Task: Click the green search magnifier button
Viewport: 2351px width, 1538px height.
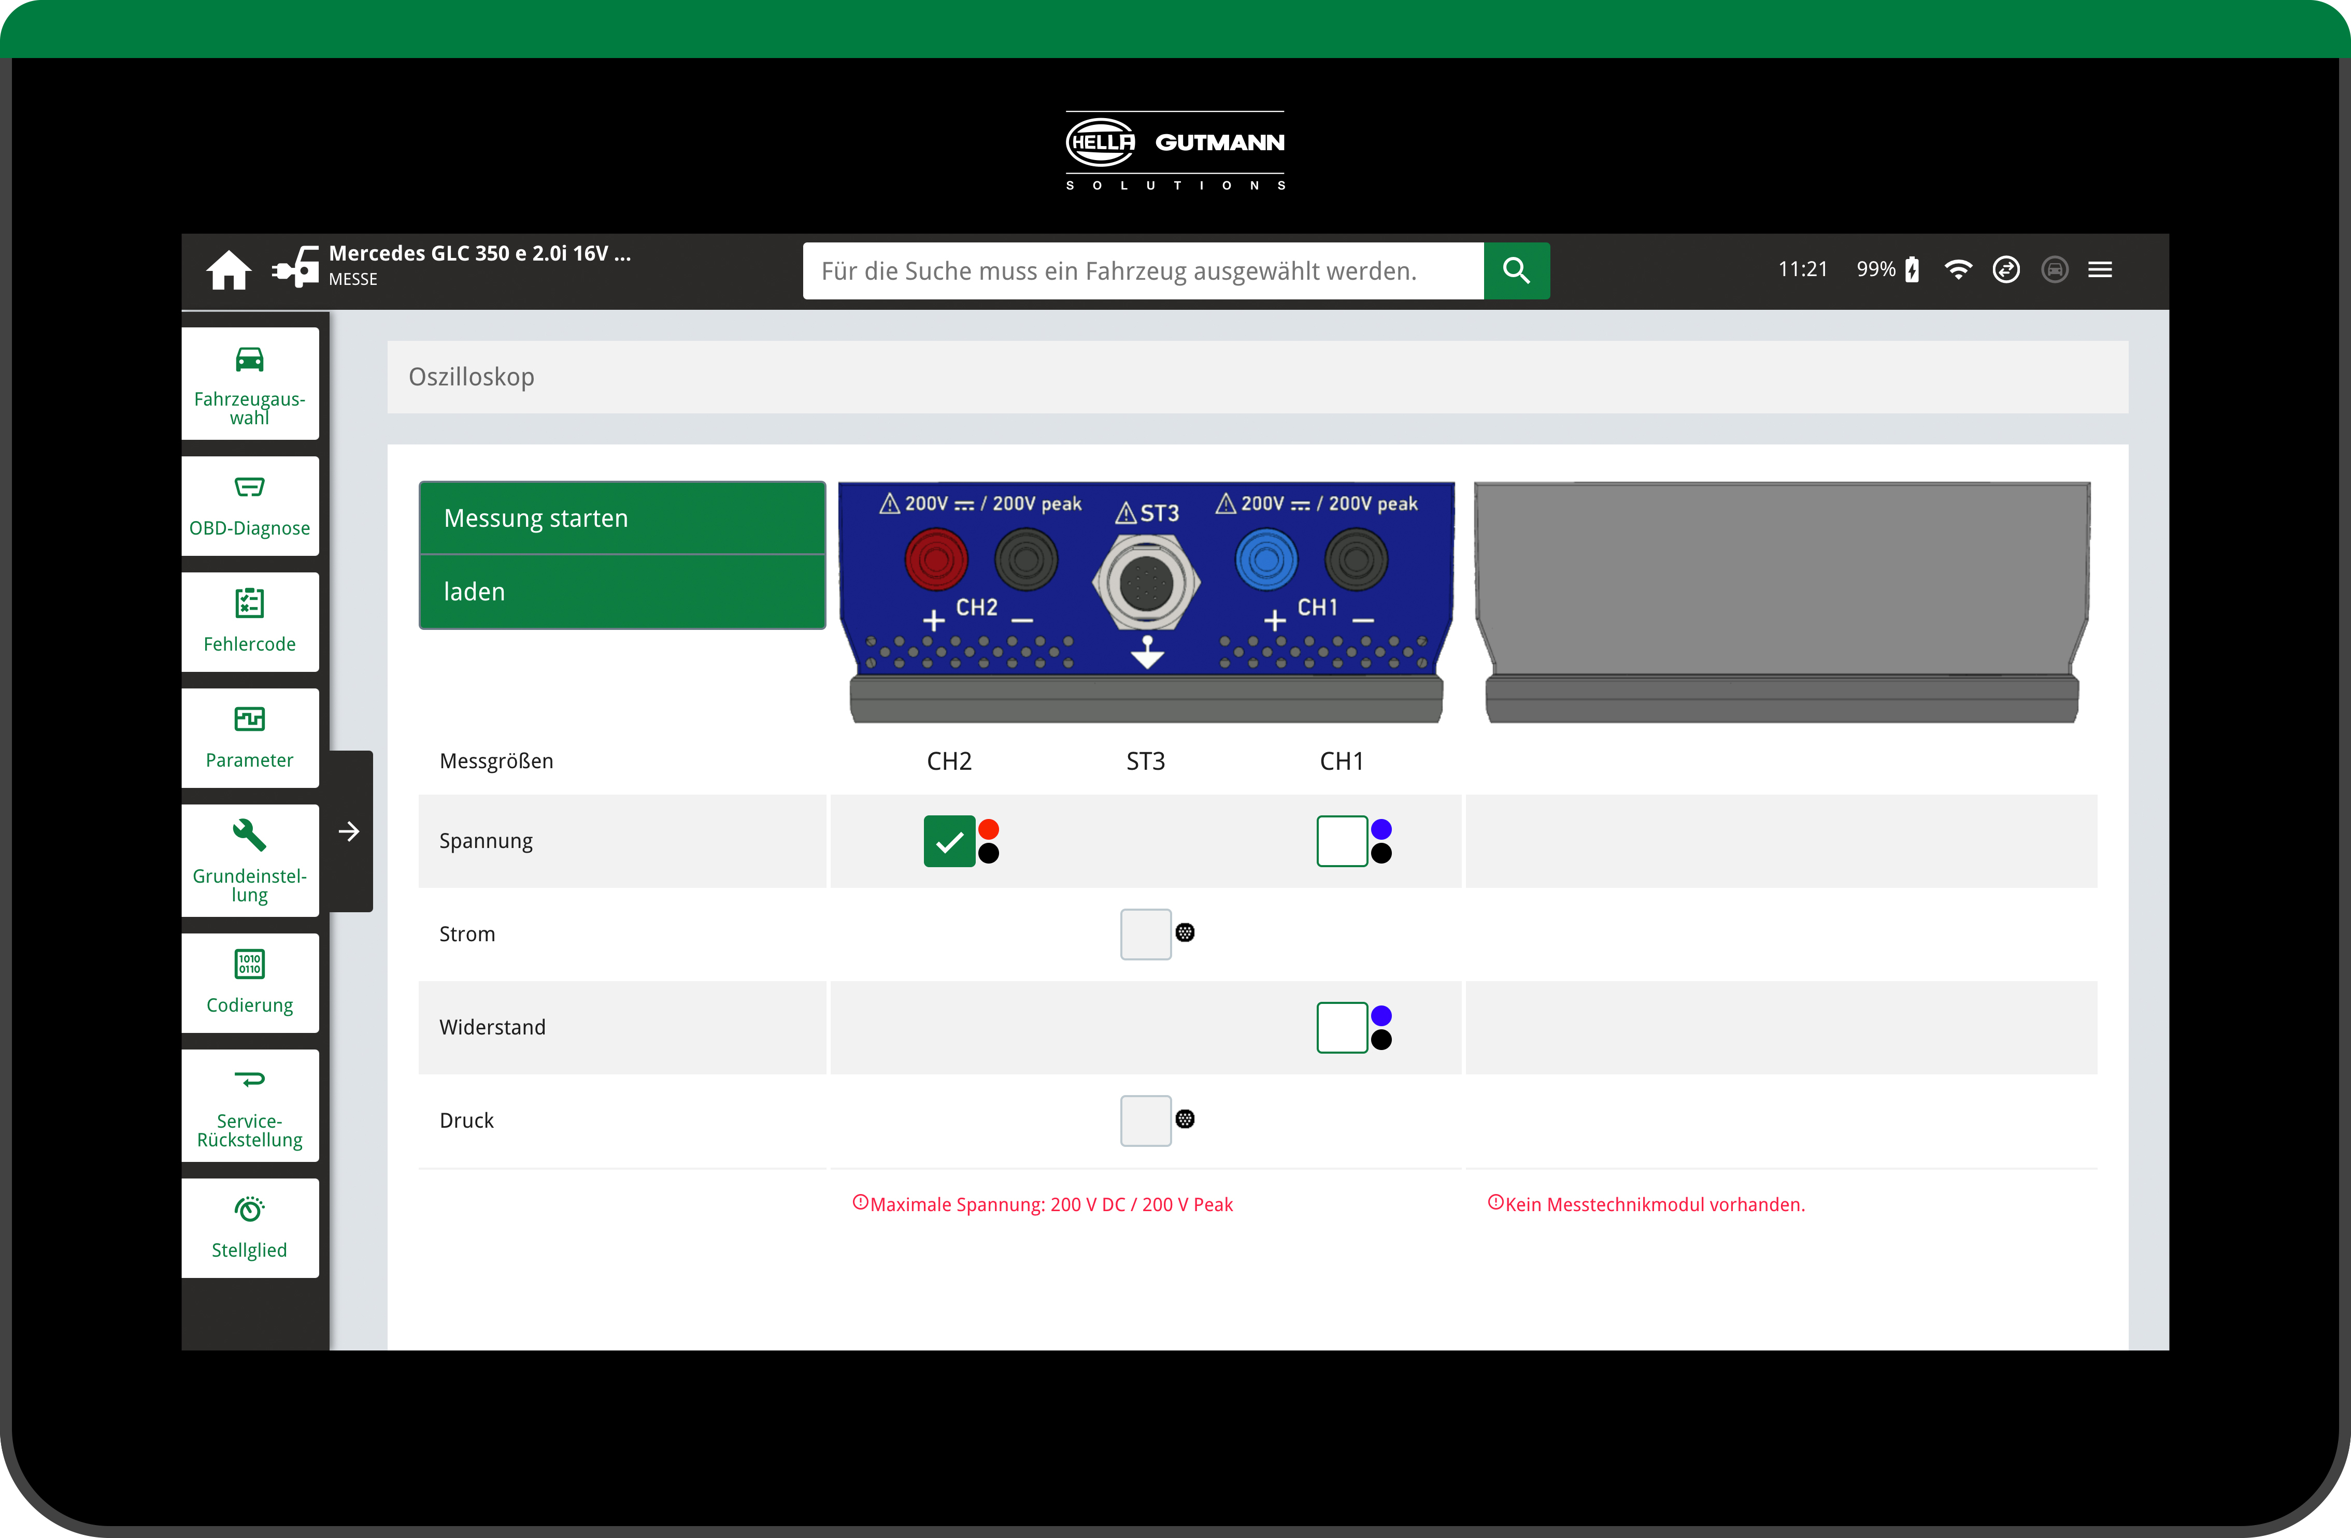Action: (x=1516, y=270)
